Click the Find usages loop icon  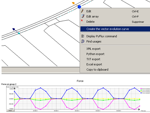pos(83,41)
